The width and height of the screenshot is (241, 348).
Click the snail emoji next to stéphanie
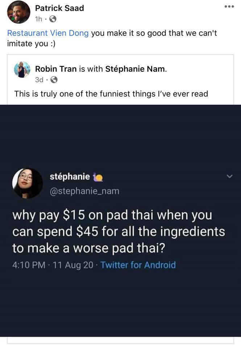tap(97, 177)
